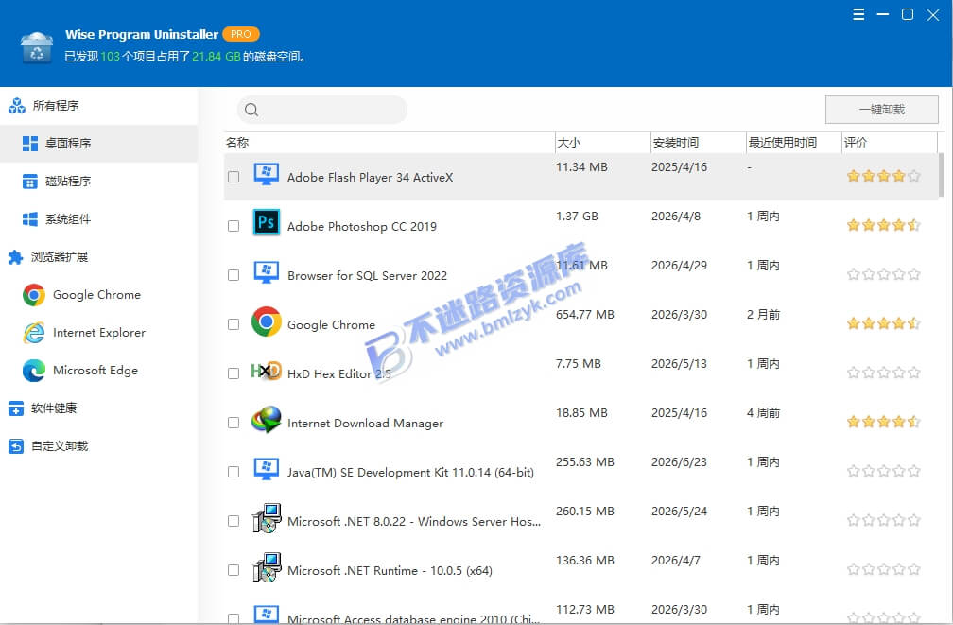Image resolution: width=953 pixels, height=625 pixels.
Task: Focus the program search field
Action: pos(322,110)
